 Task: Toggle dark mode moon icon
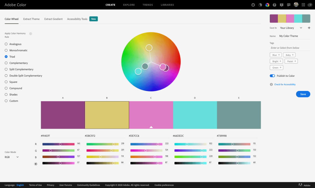click(260, 5)
